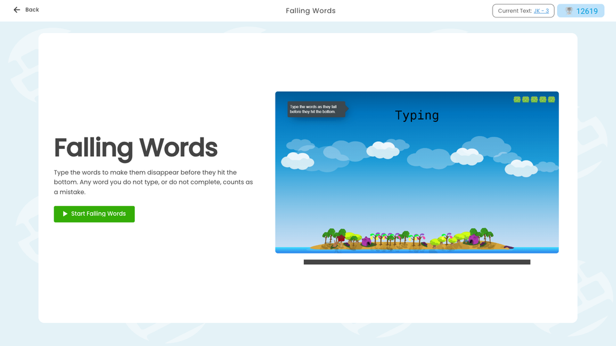Click the instructions paragraph about typing words
This screenshot has width=616, height=346.
pyautogui.click(x=153, y=182)
